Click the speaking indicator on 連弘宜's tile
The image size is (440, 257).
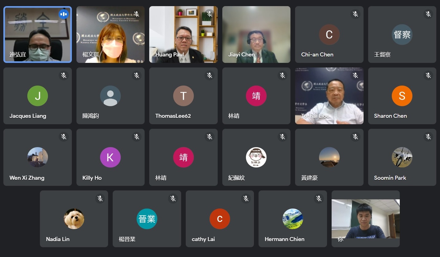tap(64, 14)
